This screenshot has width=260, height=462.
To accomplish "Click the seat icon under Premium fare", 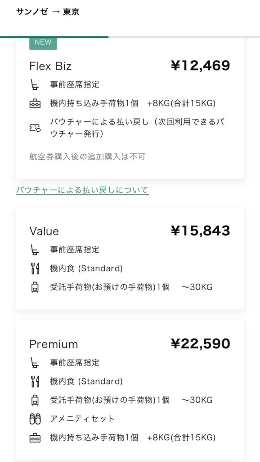I will 35,363.
